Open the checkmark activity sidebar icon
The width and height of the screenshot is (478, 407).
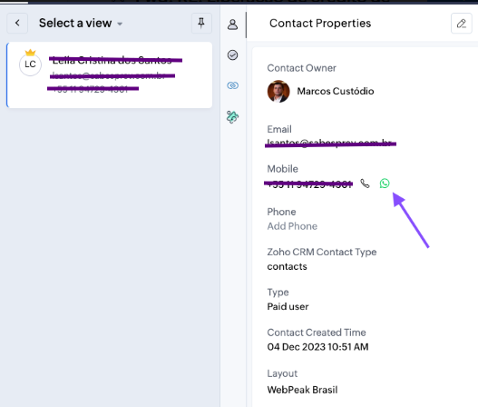click(232, 55)
